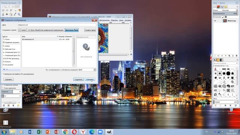Expand 'Выберите тип файла' section
The image size is (240, 135).
[18, 74]
